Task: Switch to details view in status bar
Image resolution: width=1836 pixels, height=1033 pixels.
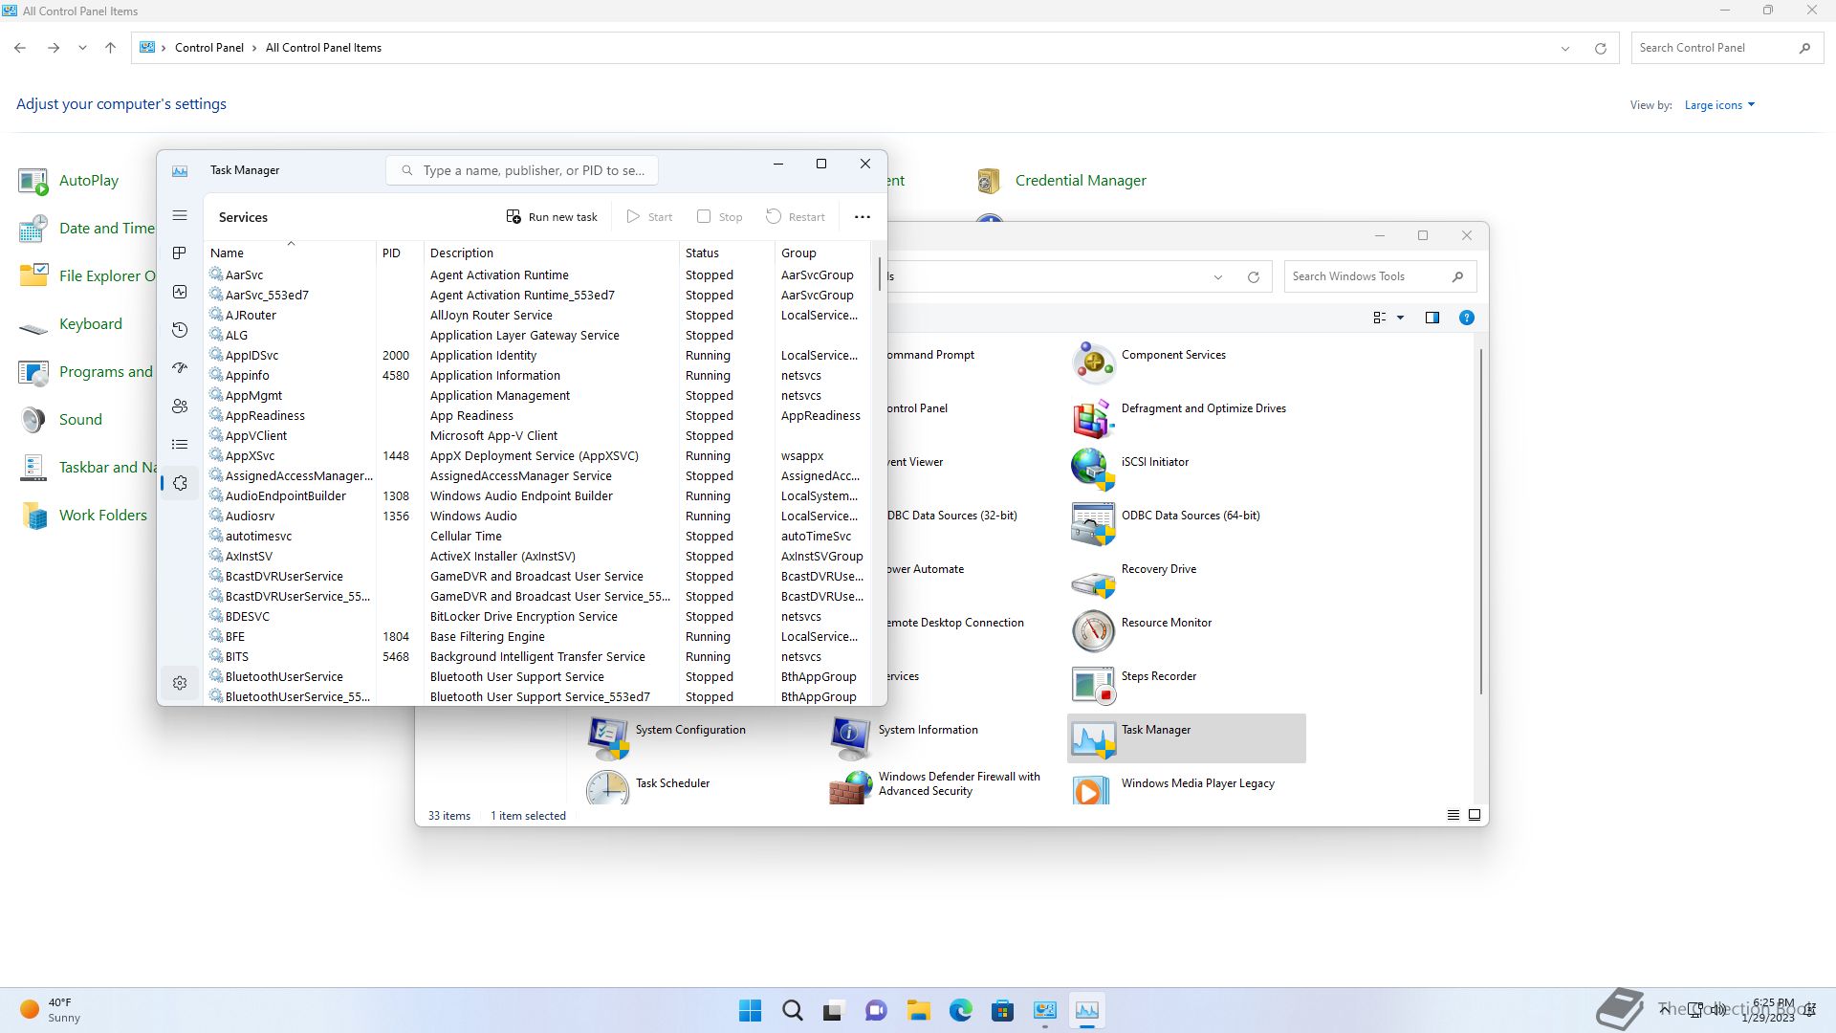Action: coord(1453,815)
